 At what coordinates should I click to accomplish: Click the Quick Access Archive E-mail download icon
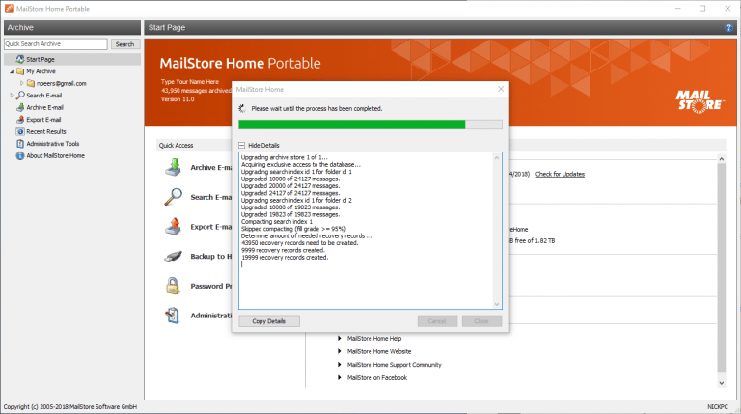[x=173, y=167]
